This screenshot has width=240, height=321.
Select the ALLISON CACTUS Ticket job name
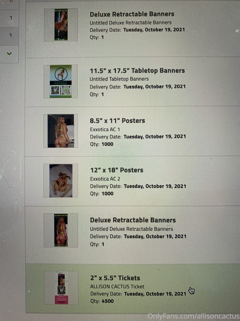(117, 287)
